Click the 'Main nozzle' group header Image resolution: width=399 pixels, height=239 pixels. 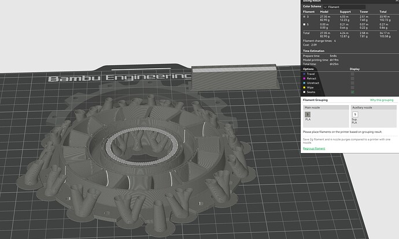coord(326,107)
